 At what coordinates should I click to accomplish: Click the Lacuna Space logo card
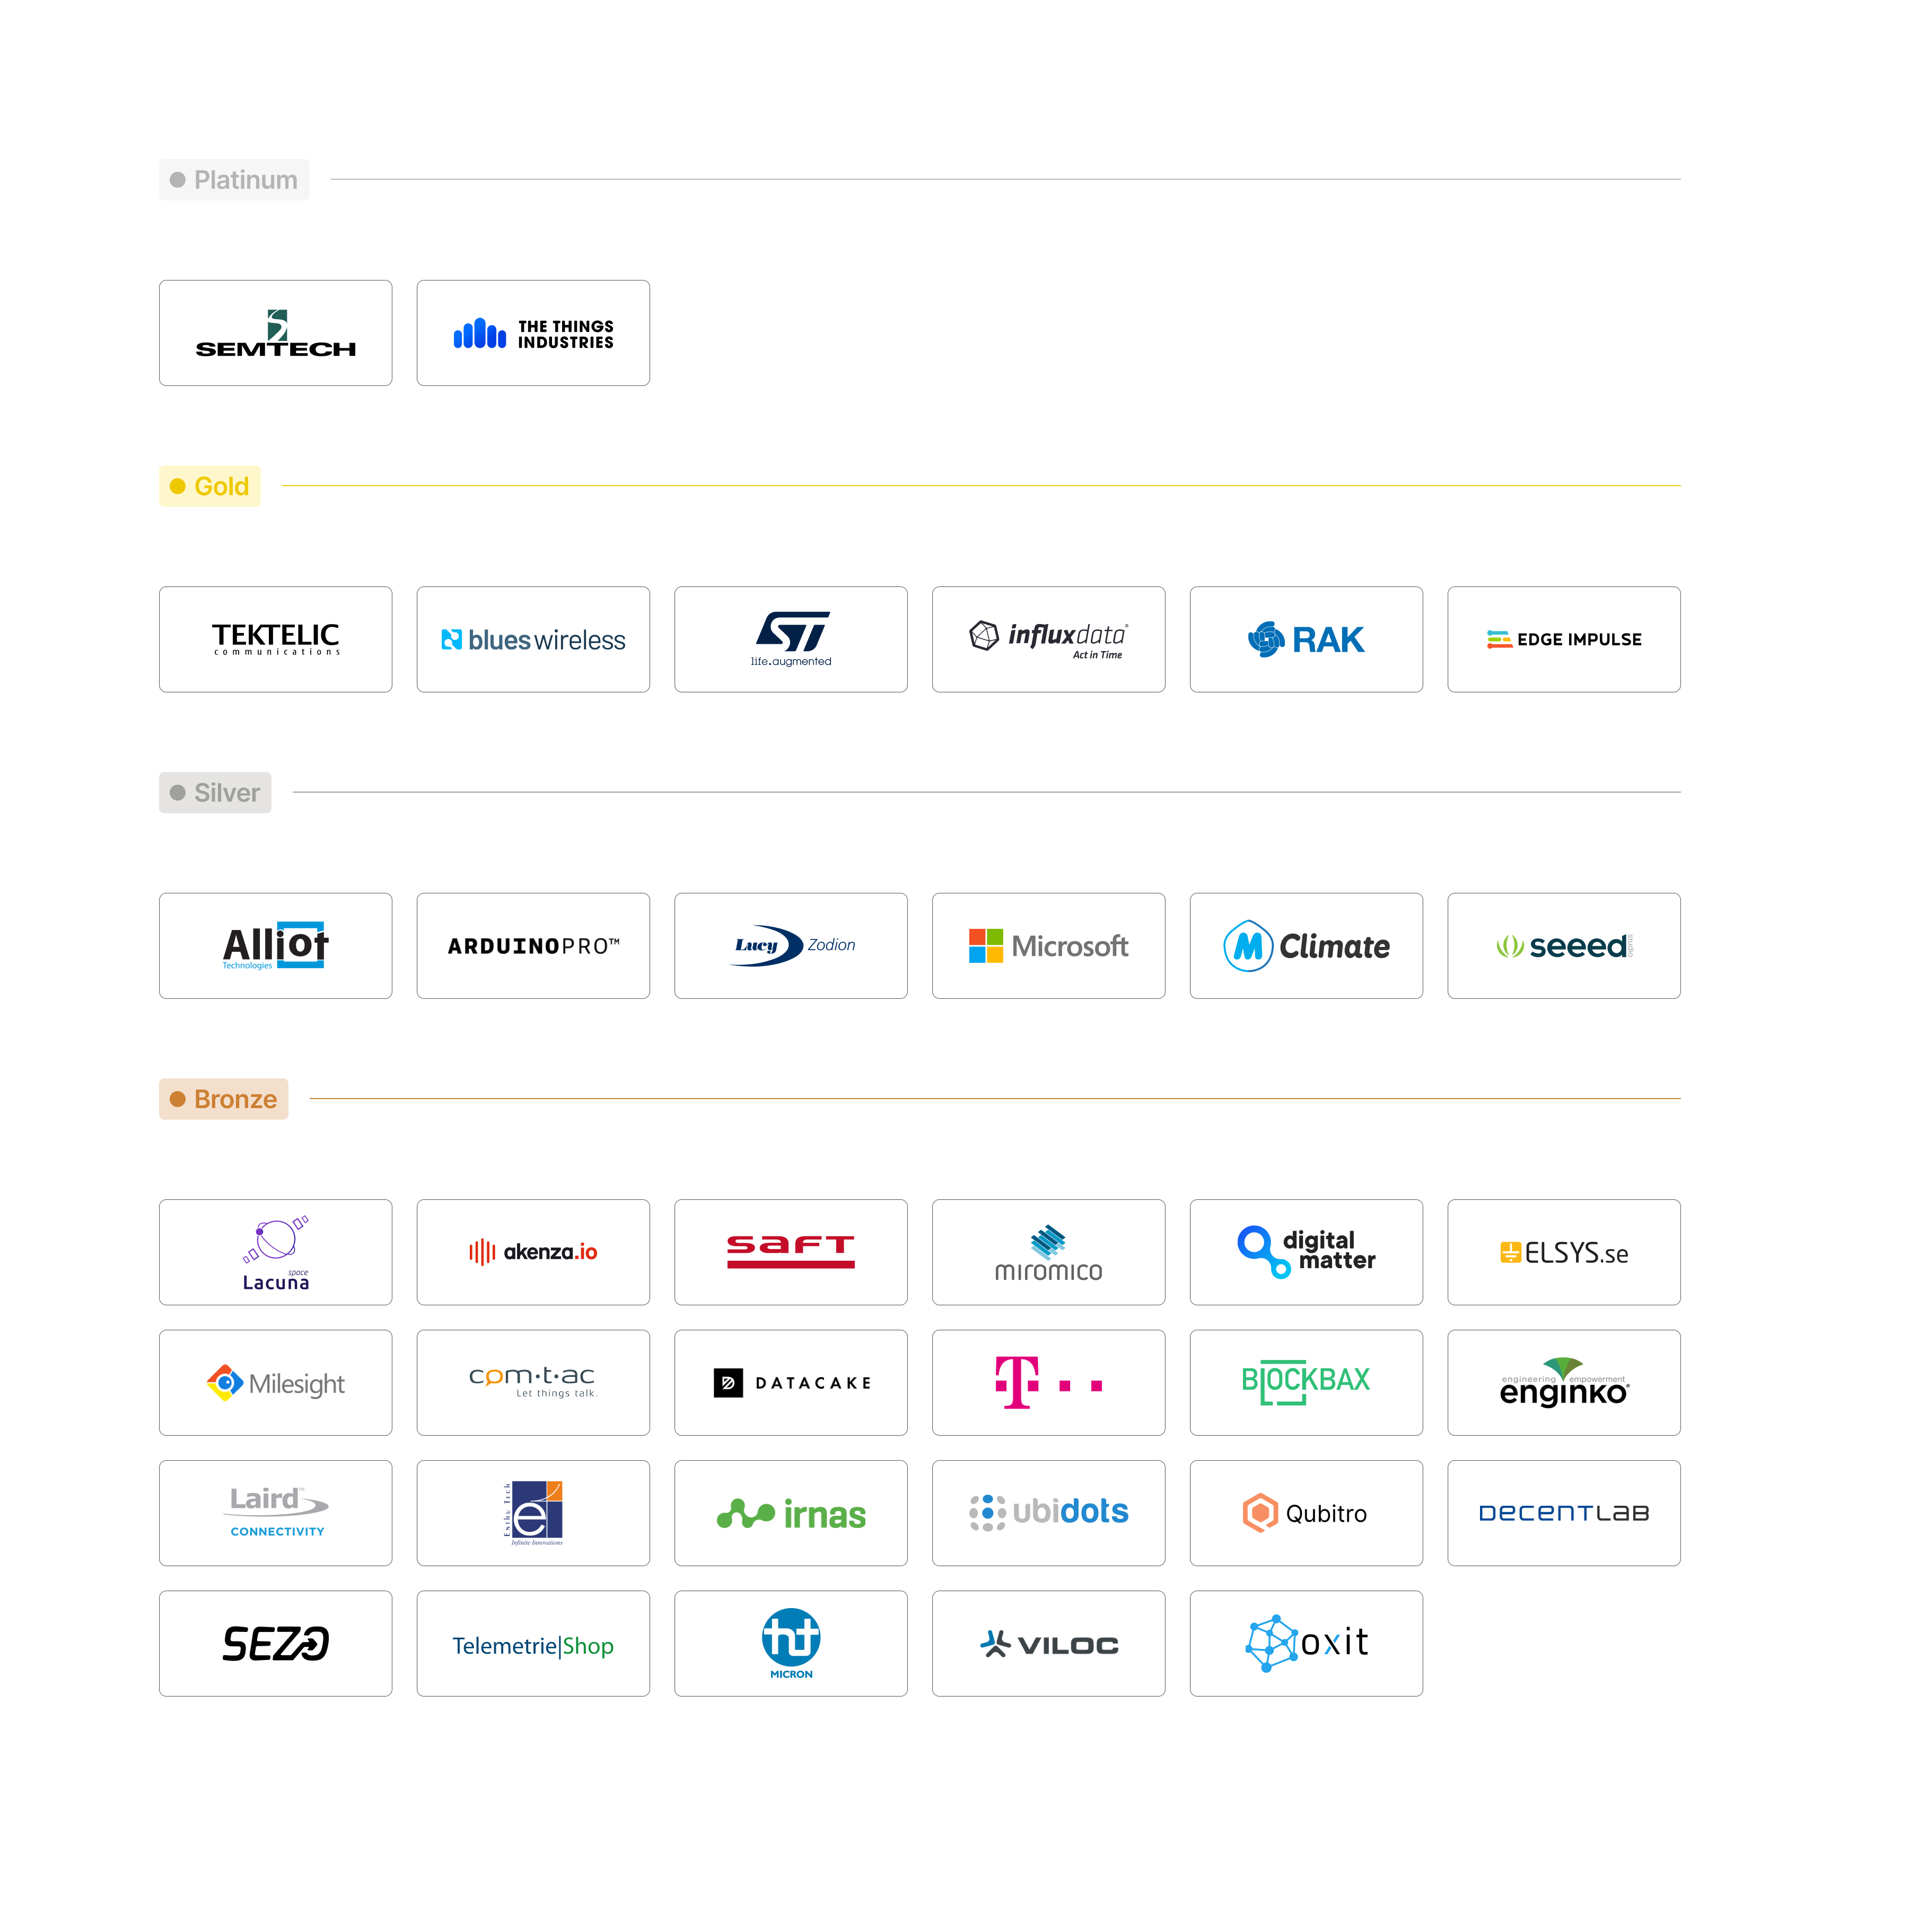275,1252
